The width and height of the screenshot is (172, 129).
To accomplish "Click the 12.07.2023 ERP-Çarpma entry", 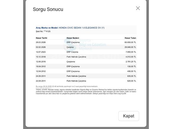I will [86, 52].
